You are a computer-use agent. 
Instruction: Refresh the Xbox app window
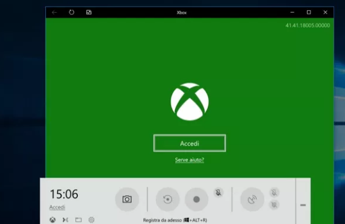click(71, 12)
